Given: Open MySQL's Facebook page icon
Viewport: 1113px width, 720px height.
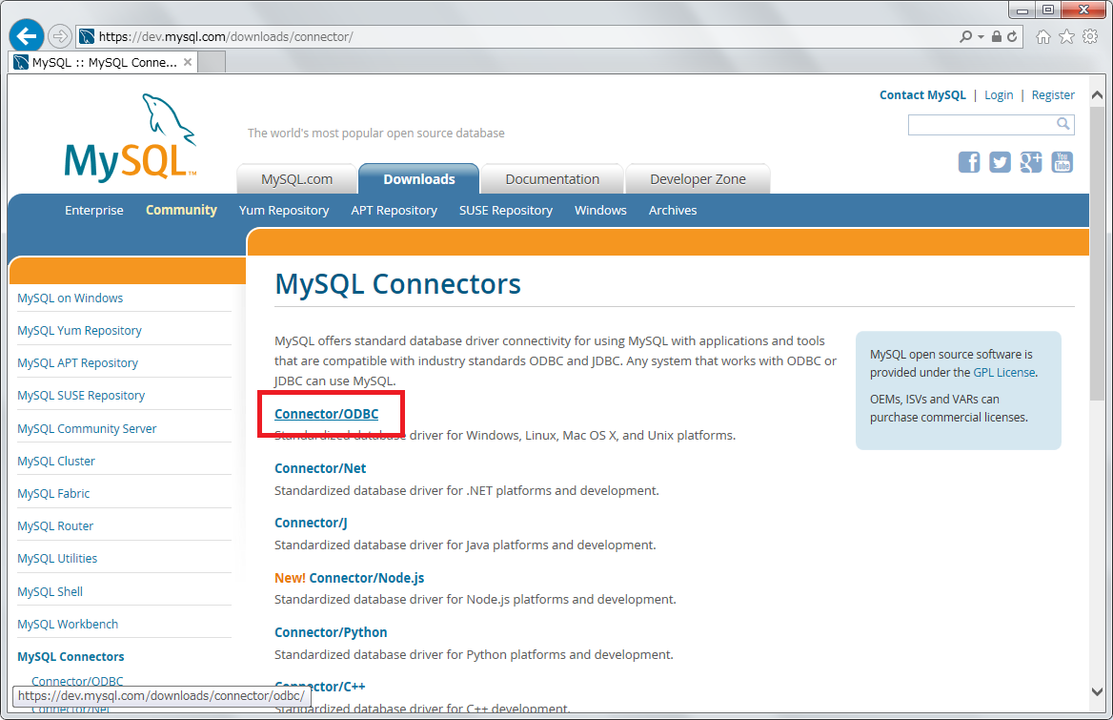Looking at the screenshot, I should pyautogui.click(x=969, y=162).
